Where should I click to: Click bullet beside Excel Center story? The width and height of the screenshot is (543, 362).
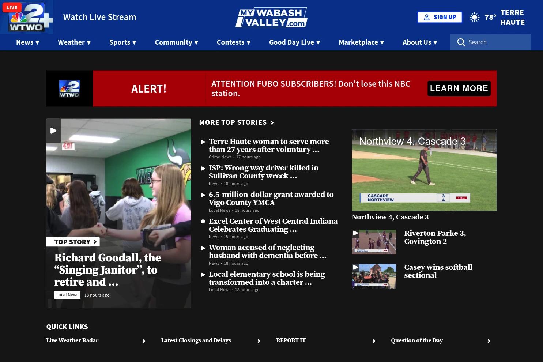click(x=203, y=222)
